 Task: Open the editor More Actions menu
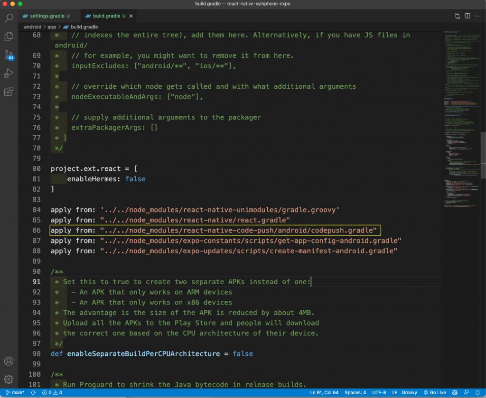point(478,16)
